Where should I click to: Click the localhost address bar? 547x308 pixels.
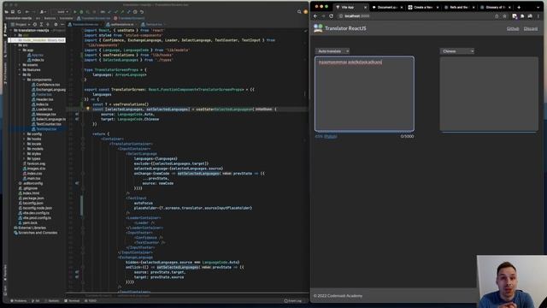pyautogui.click(x=415, y=16)
